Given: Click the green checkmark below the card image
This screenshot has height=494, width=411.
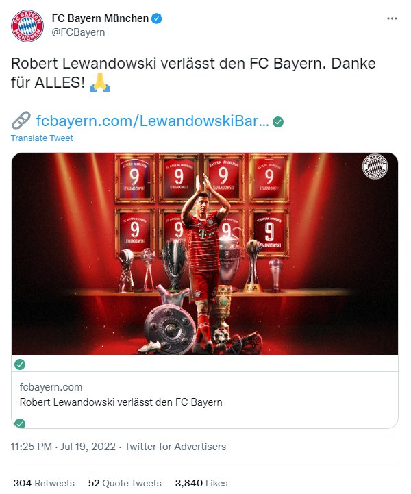Looking at the screenshot, I should click(x=20, y=365).
